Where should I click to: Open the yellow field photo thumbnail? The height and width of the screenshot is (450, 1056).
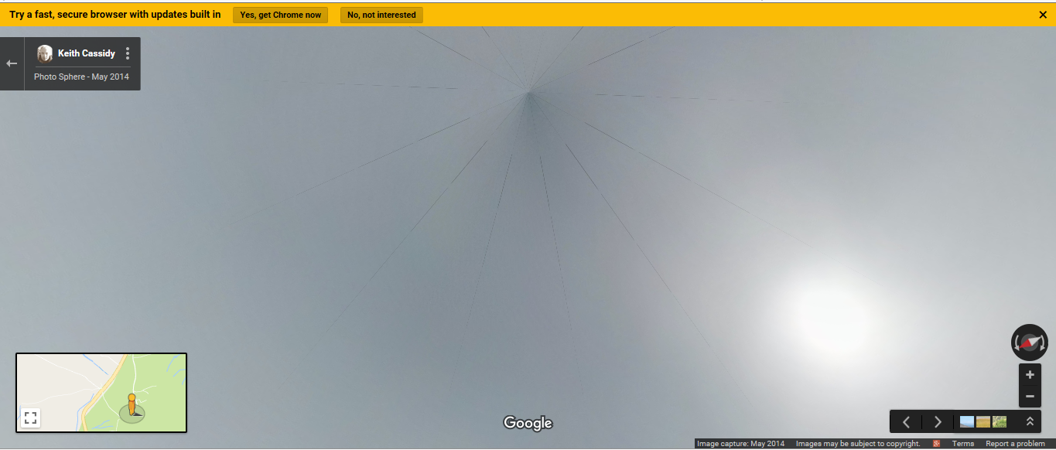pyautogui.click(x=983, y=421)
